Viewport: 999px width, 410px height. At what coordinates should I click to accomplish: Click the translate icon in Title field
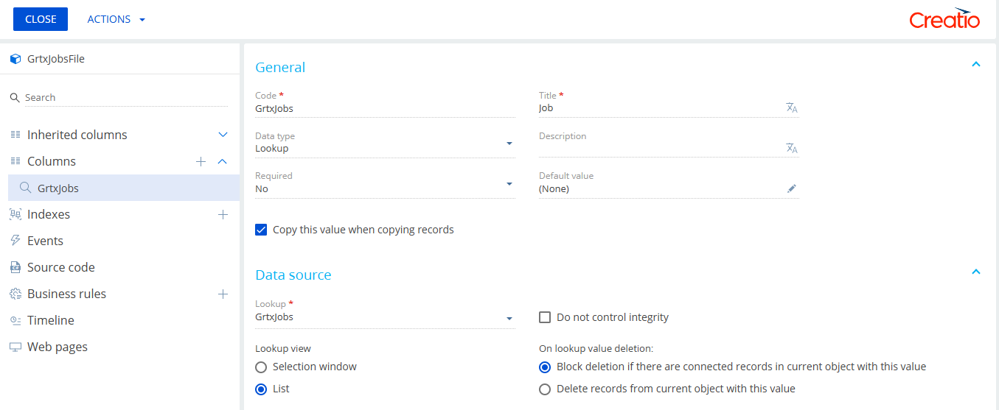pyautogui.click(x=792, y=108)
